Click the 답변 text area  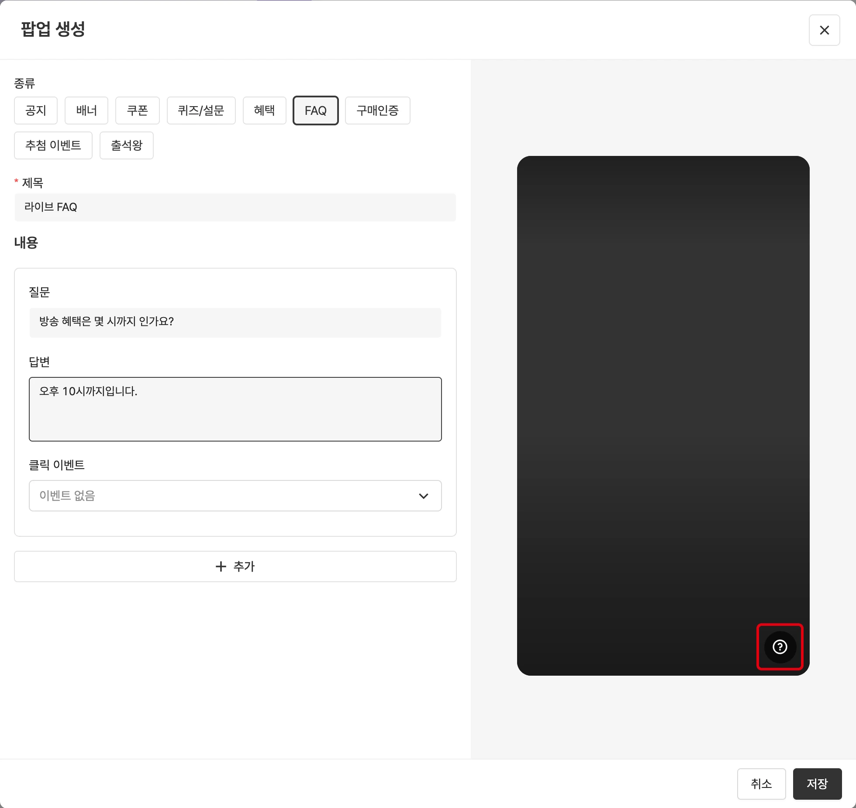click(x=235, y=409)
